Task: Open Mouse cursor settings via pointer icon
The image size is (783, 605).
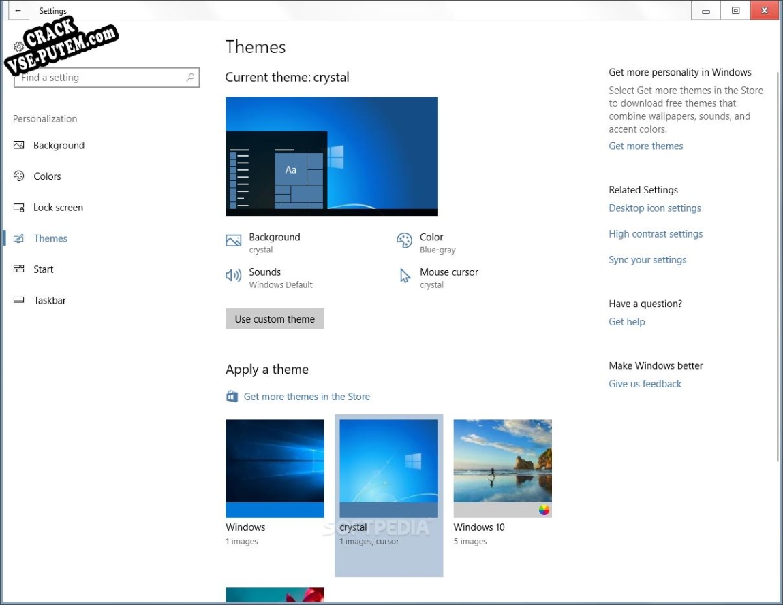Action: click(x=405, y=276)
